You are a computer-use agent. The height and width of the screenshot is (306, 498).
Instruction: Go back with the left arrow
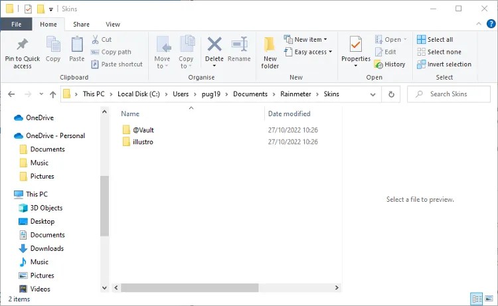pos(11,94)
